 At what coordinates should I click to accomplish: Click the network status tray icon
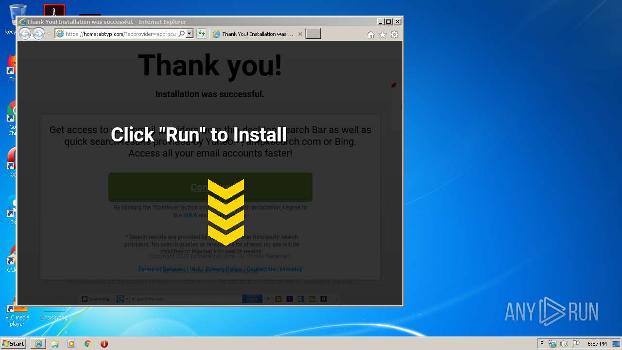click(x=553, y=344)
